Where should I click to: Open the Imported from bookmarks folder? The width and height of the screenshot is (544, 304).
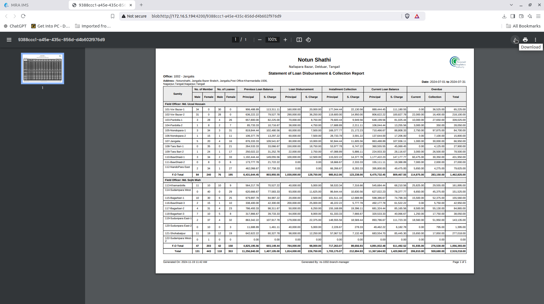coord(93,26)
